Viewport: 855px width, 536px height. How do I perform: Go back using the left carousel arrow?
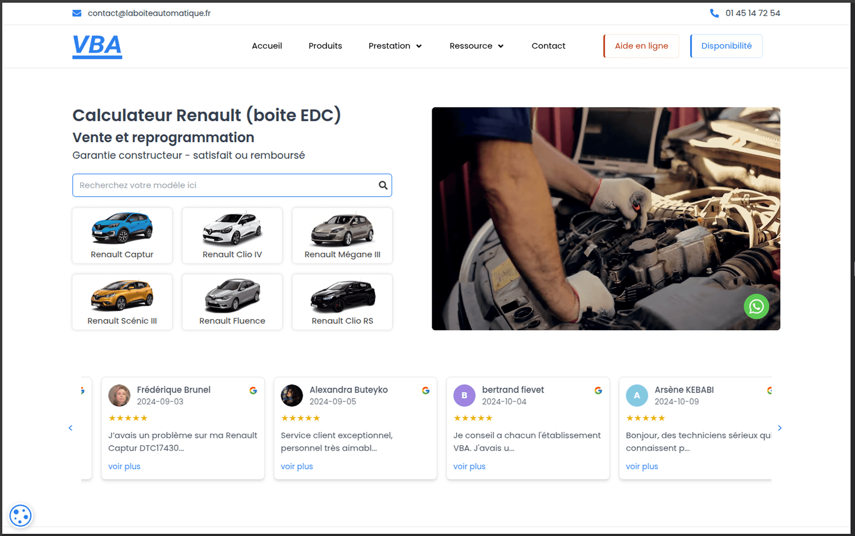click(70, 428)
